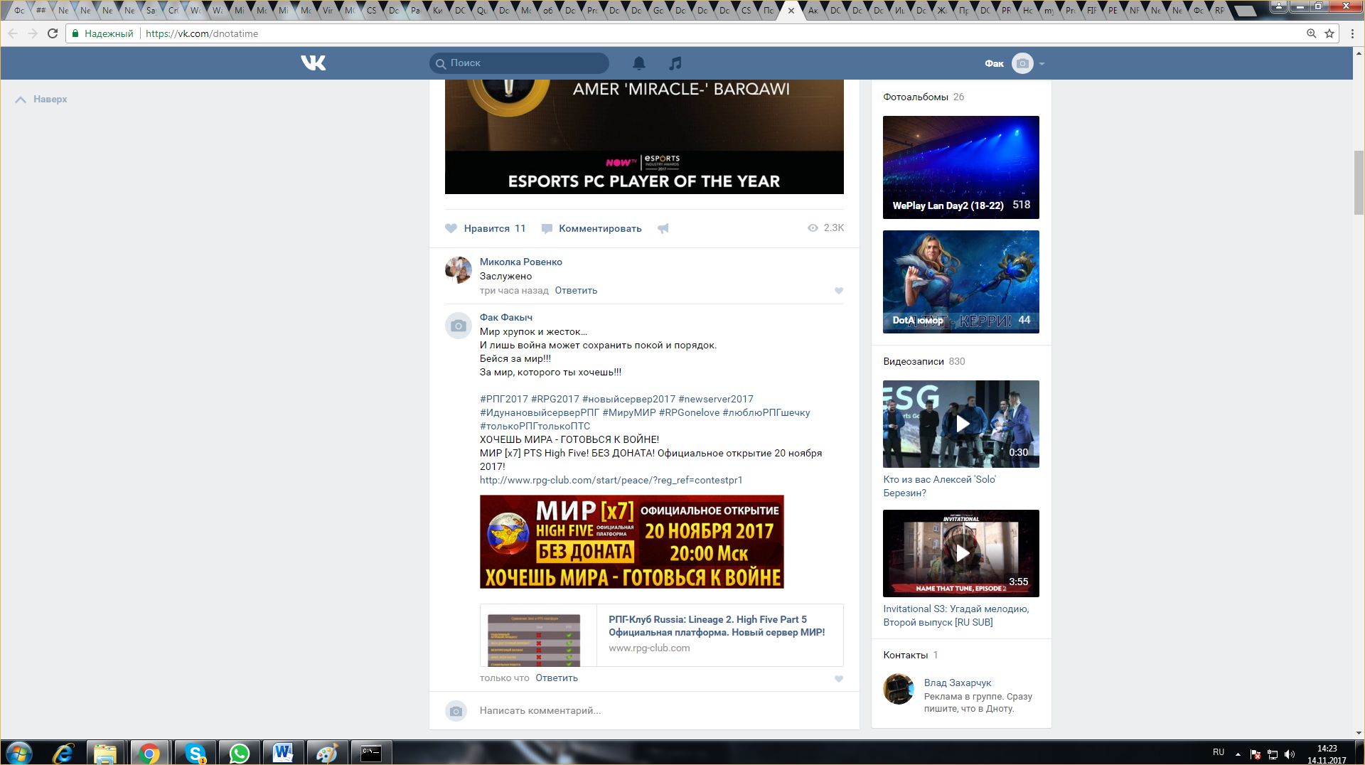1365x765 pixels.
Task: Show hidden tray icons with the arrow
Action: pyautogui.click(x=1238, y=754)
